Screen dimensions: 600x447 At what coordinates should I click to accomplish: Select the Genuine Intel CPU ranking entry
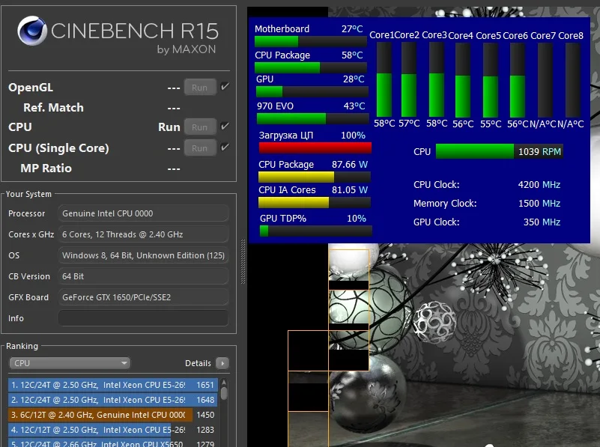click(x=113, y=415)
